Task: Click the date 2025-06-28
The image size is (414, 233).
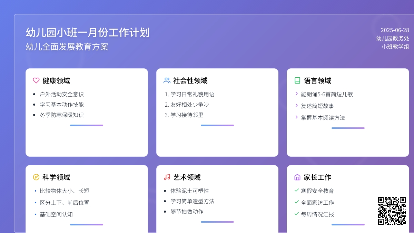Action: click(x=395, y=30)
